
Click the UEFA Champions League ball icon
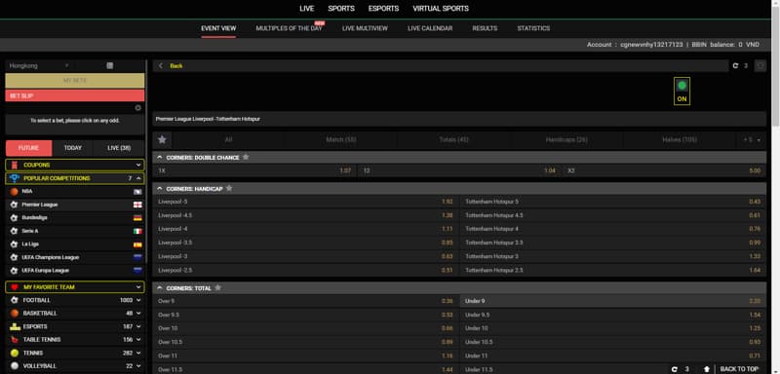14,257
